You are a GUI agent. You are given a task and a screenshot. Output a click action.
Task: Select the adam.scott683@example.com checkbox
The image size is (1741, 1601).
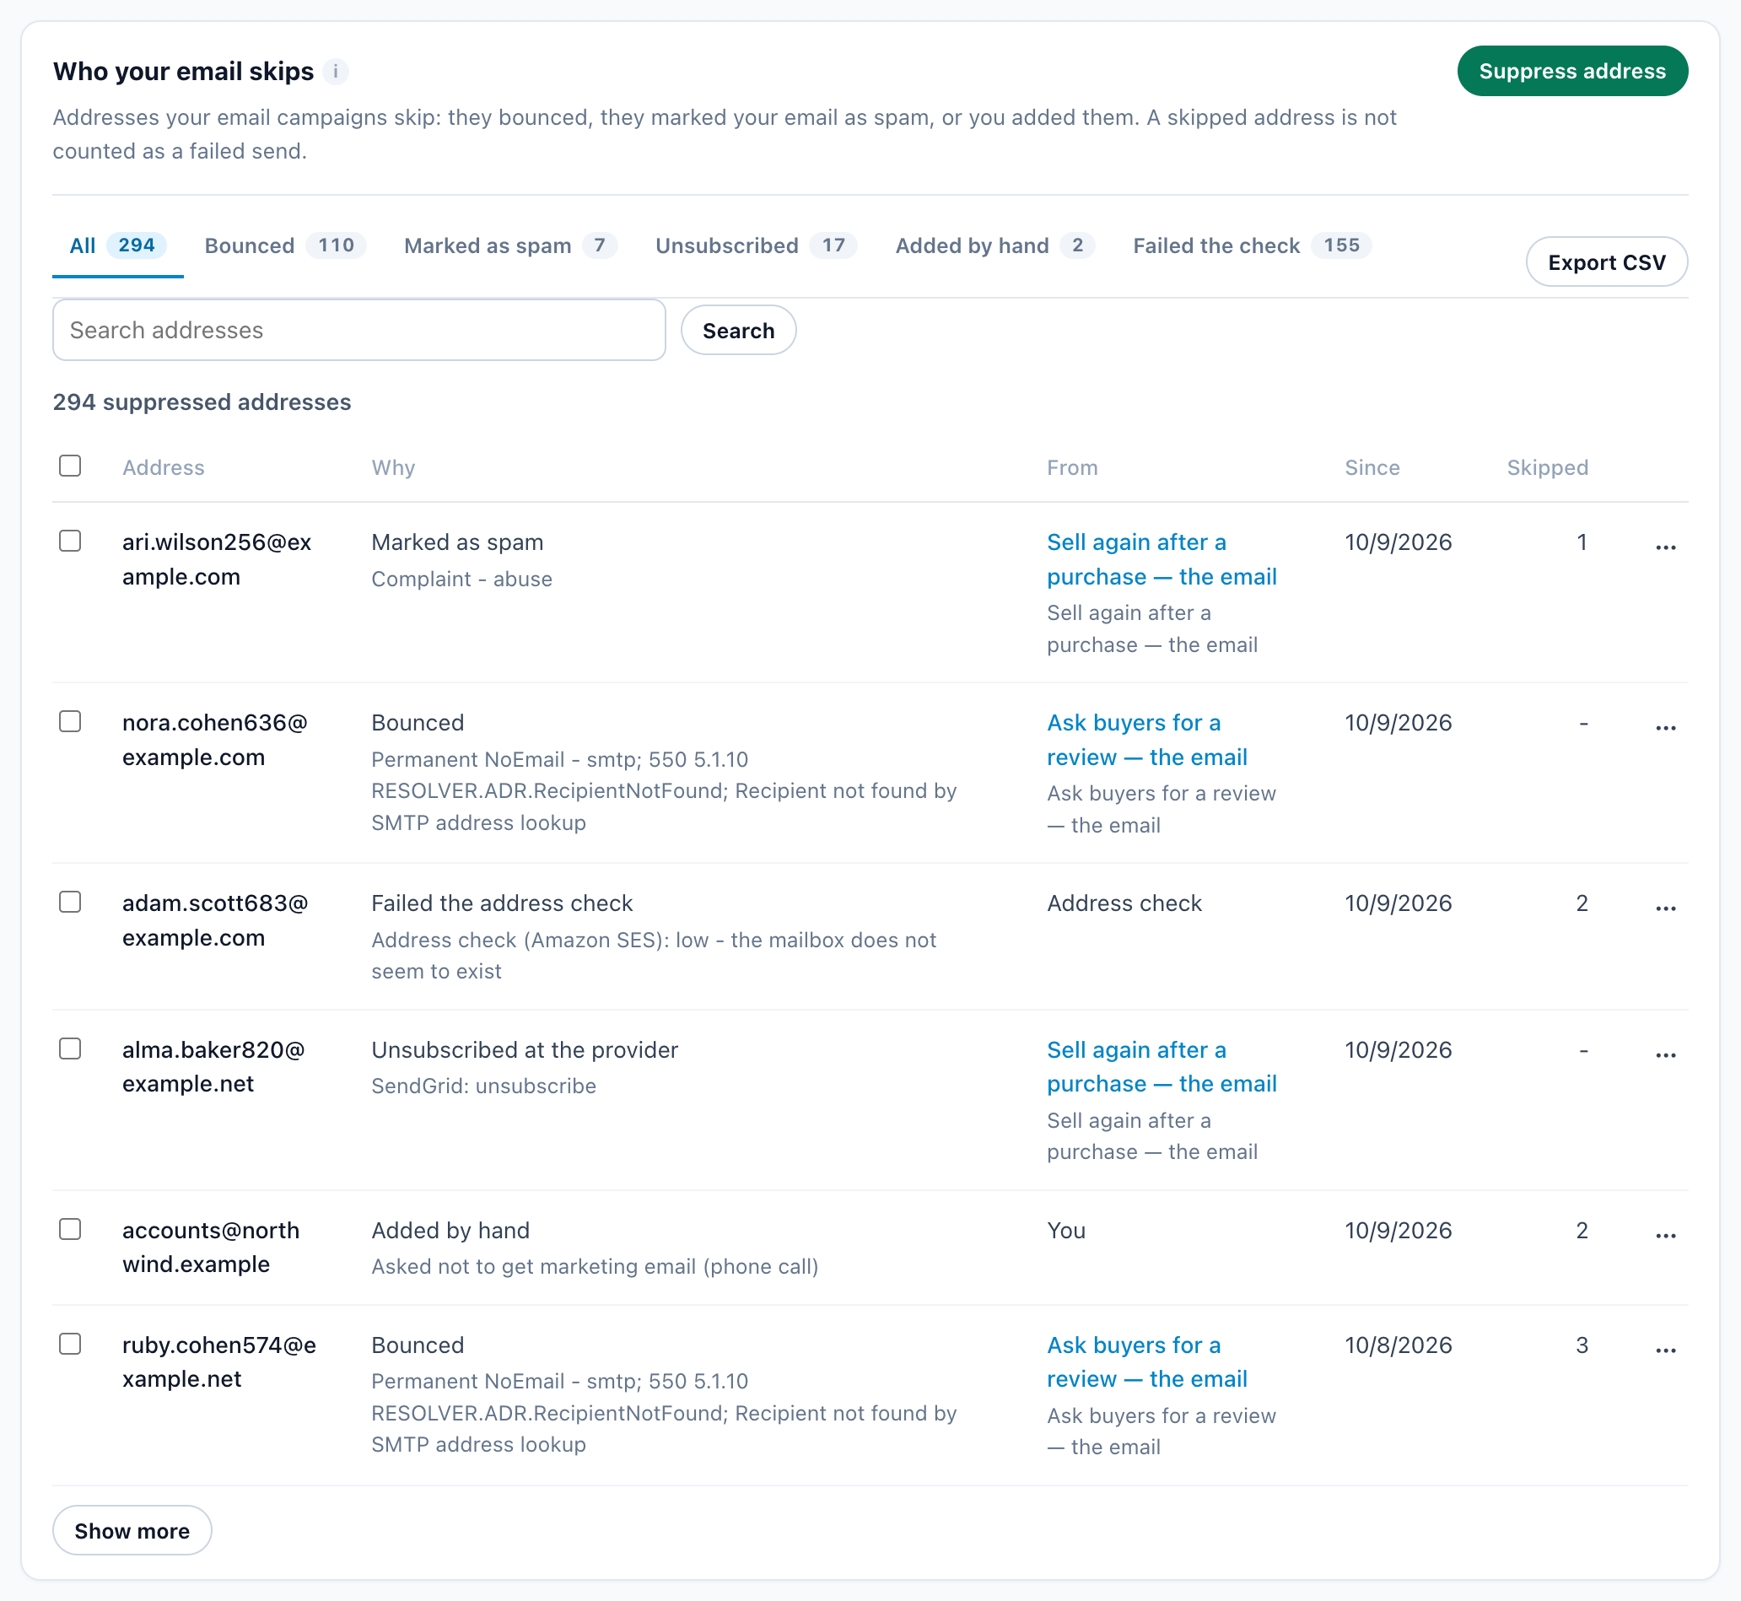70,903
